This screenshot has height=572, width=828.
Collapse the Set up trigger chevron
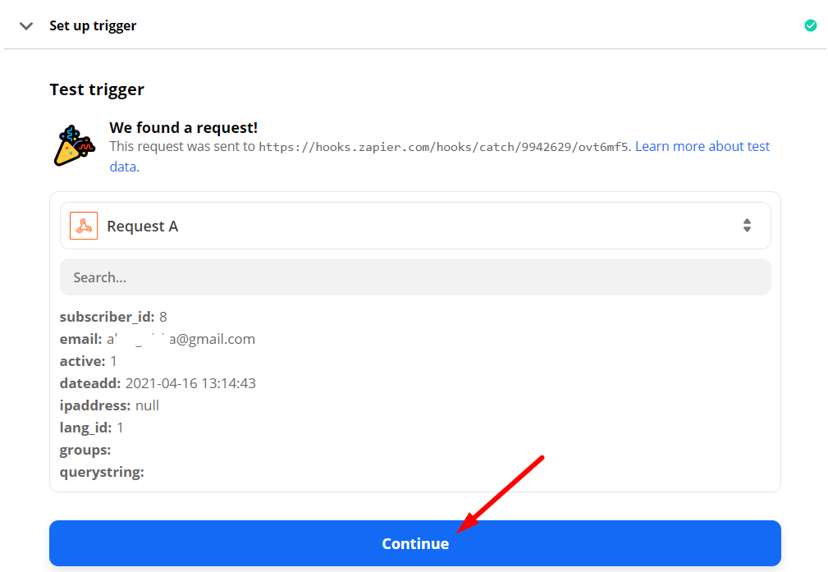(x=26, y=25)
